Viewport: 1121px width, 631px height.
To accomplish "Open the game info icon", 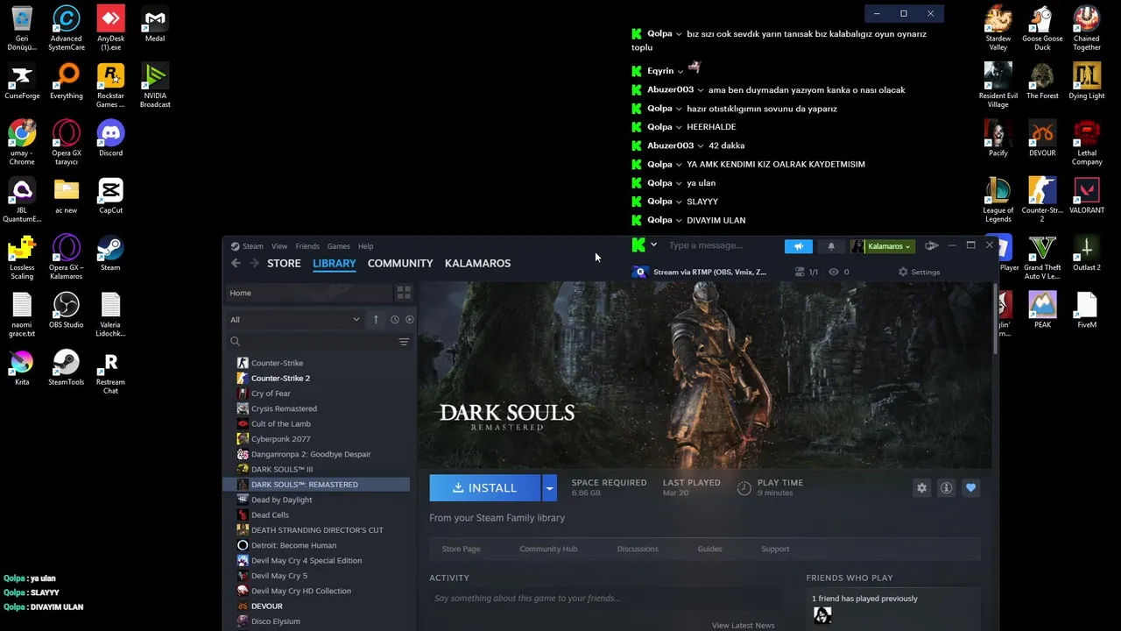I will tap(946, 488).
